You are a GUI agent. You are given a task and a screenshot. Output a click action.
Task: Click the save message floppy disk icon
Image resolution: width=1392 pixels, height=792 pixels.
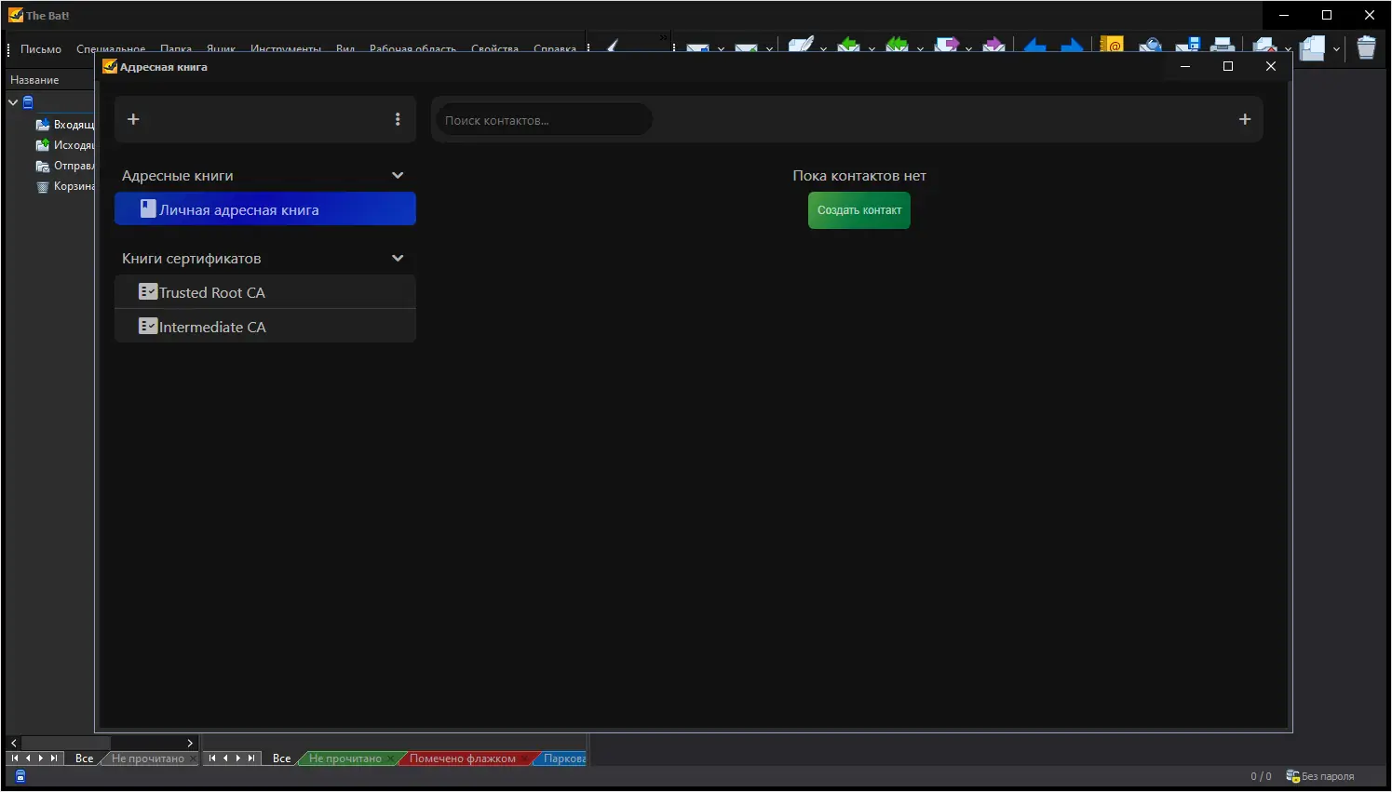pos(1187,45)
